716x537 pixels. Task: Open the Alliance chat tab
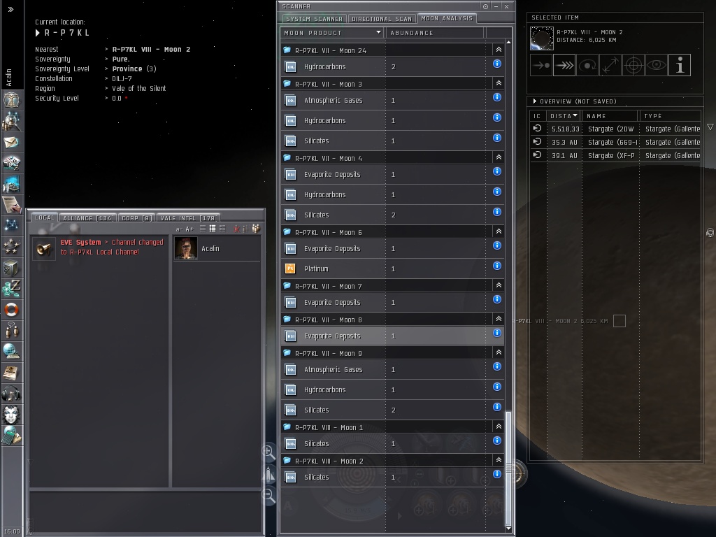tap(87, 218)
